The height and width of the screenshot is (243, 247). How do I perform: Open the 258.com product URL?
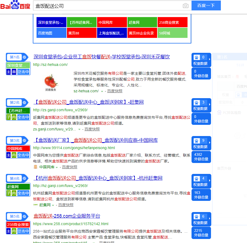pyautogui.click(x=71, y=224)
